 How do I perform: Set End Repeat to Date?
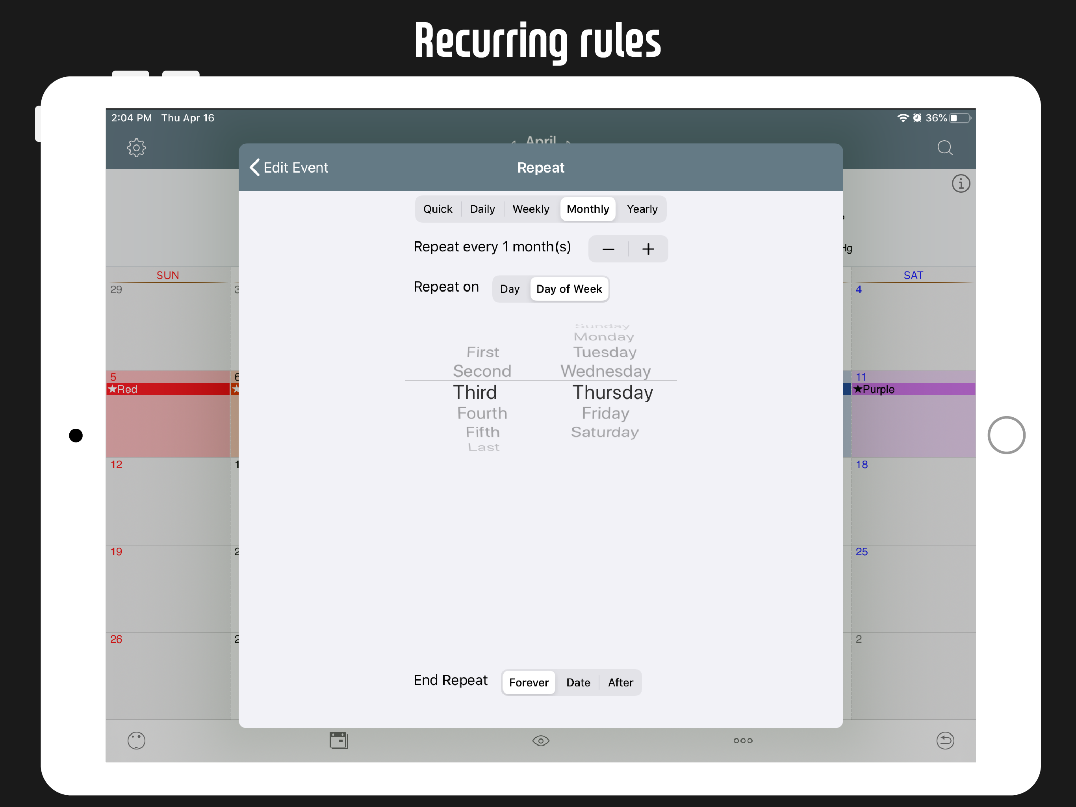click(578, 682)
